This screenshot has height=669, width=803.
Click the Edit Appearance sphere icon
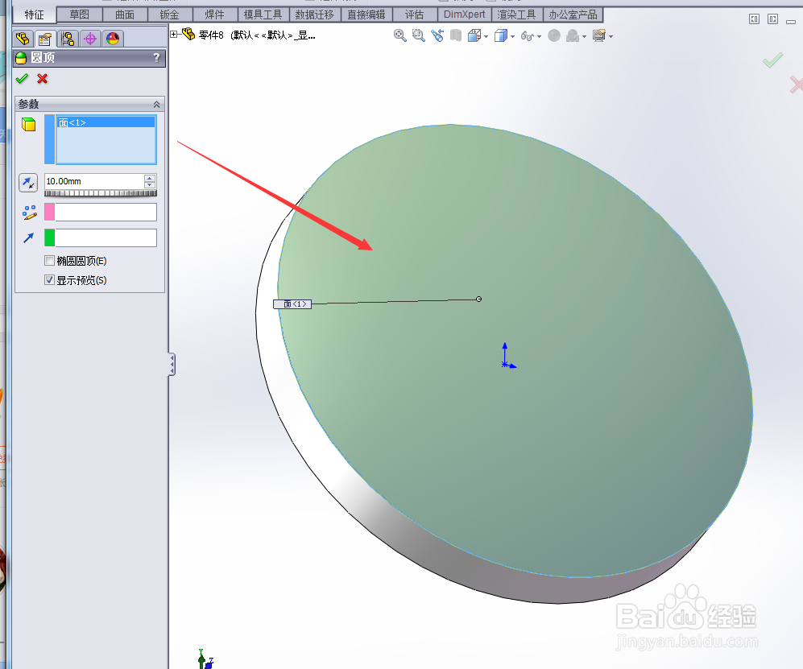[x=554, y=35]
